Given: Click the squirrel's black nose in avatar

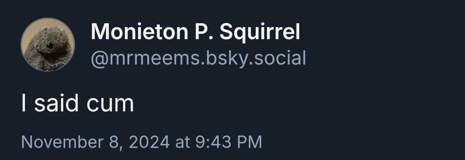Looking at the screenshot, I should pos(50,46).
